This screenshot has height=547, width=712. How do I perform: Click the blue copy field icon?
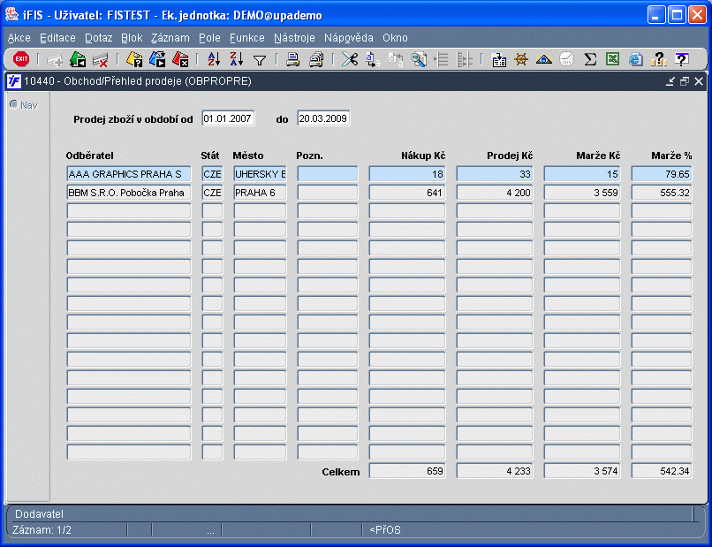[373, 59]
